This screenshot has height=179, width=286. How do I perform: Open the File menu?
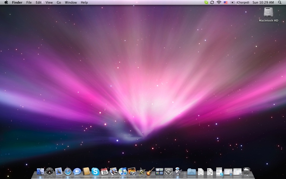coord(29,3)
